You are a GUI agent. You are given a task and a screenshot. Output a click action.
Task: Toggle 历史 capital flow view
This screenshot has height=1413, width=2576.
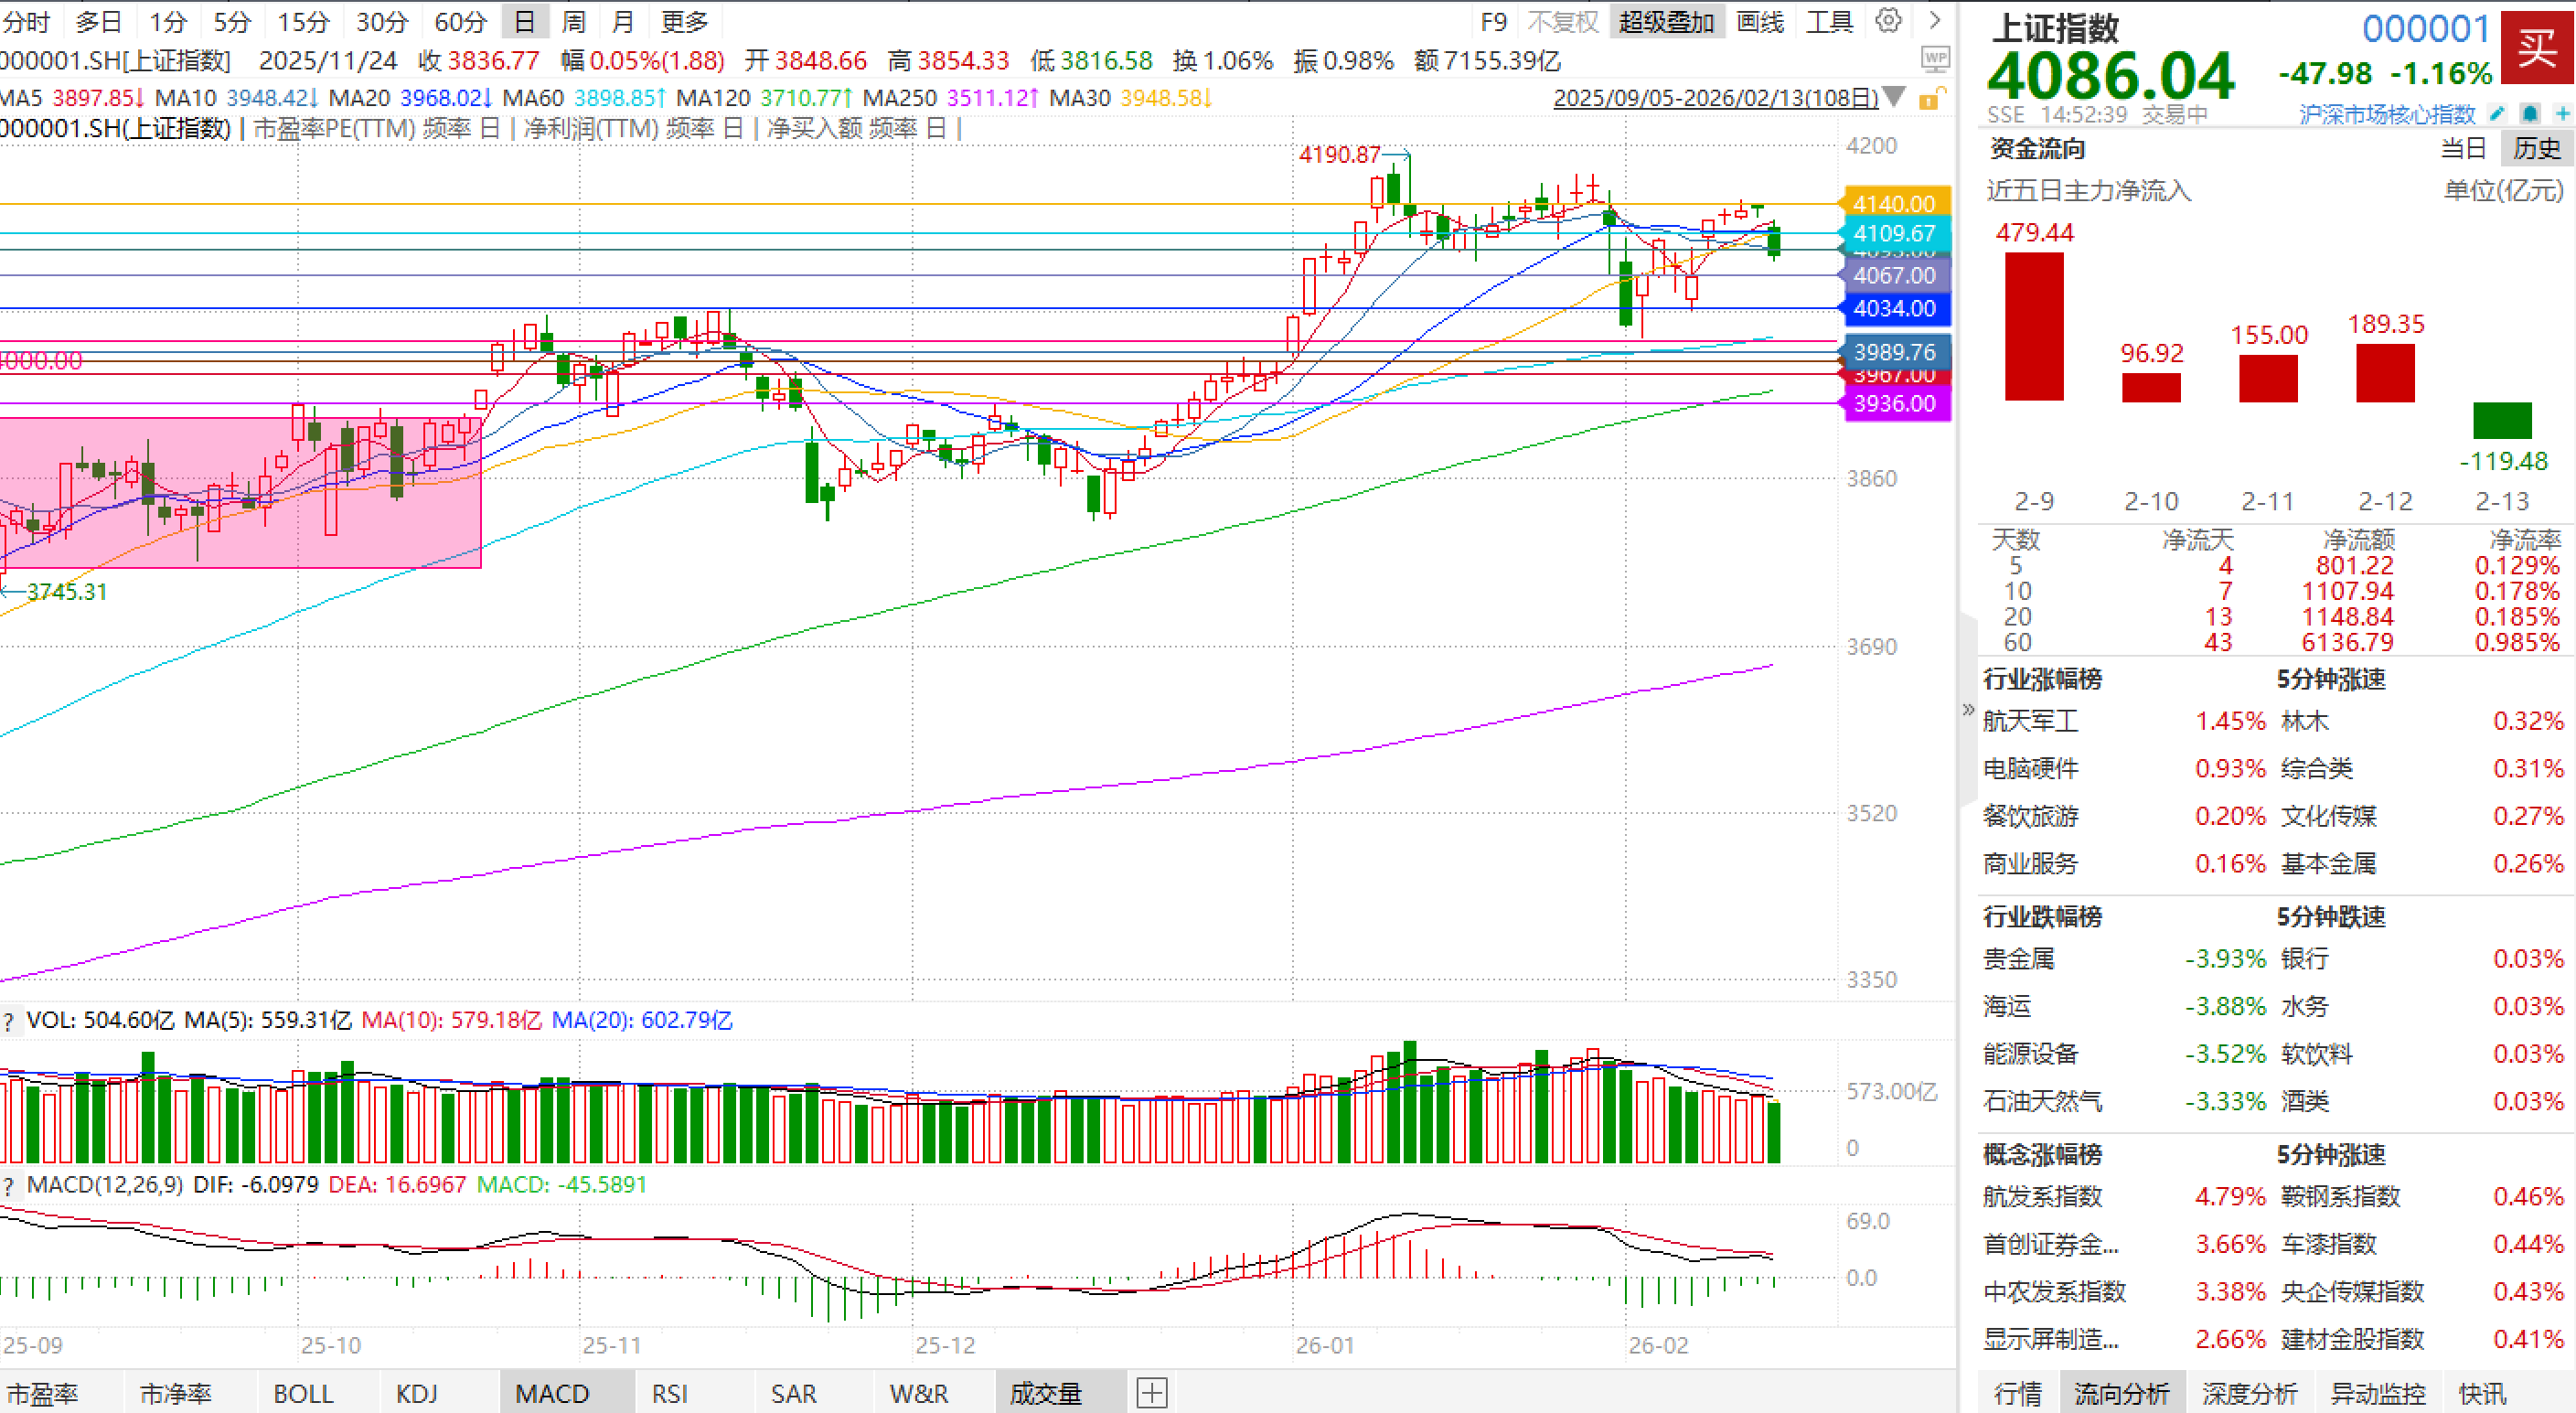click(x=2537, y=149)
